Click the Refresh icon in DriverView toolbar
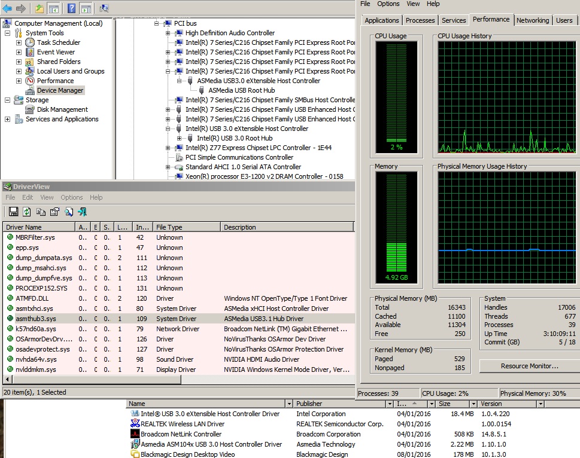Image resolution: width=580 pixels, height=458 pixels. click(27, 212)
